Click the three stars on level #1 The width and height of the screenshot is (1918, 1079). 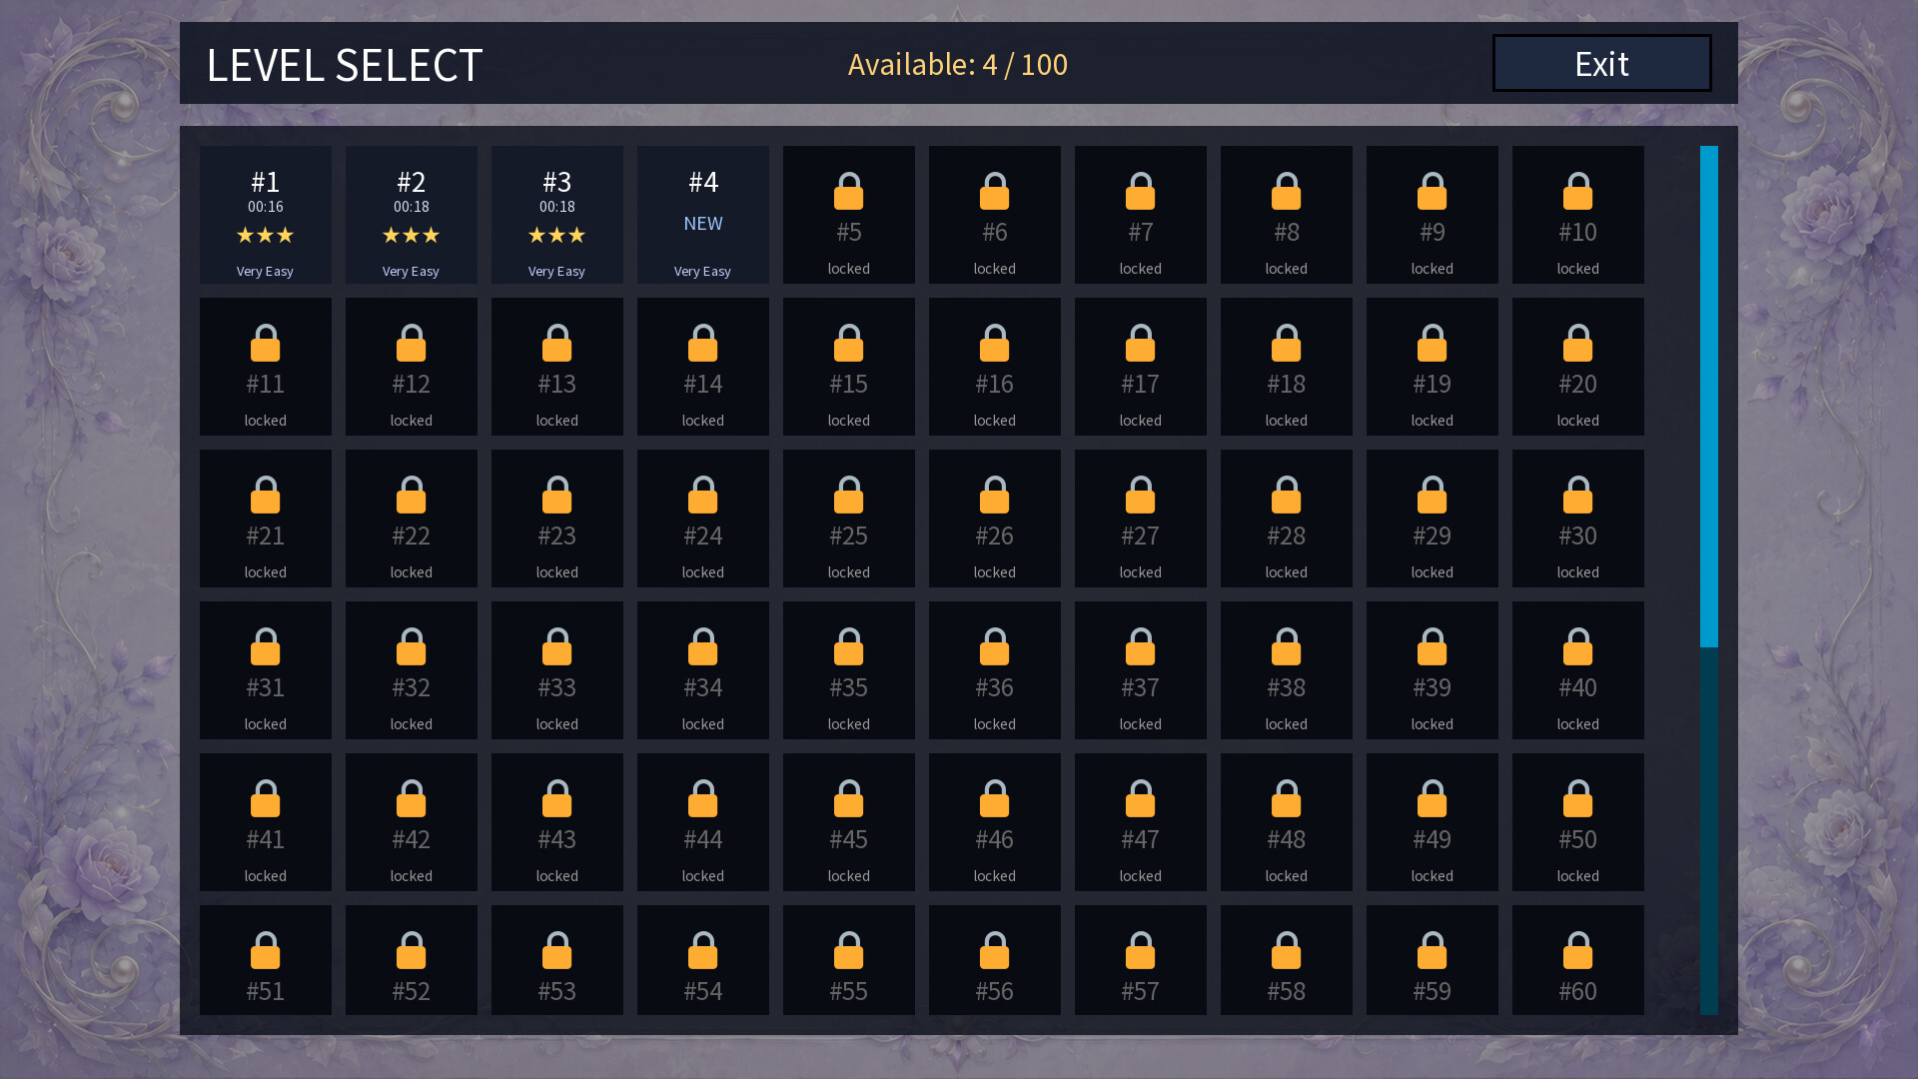[266, 235]
